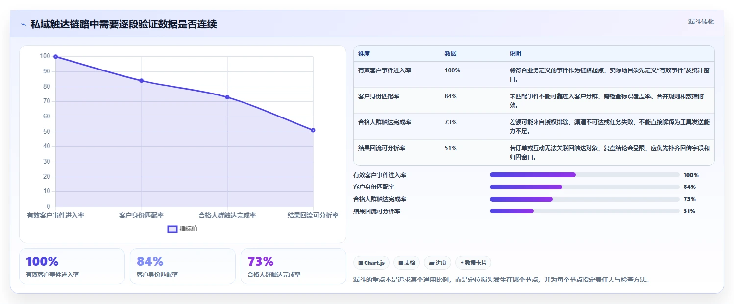Click x-axis label 有效客户事件进入率
The image size is (734, 304).
55,215
